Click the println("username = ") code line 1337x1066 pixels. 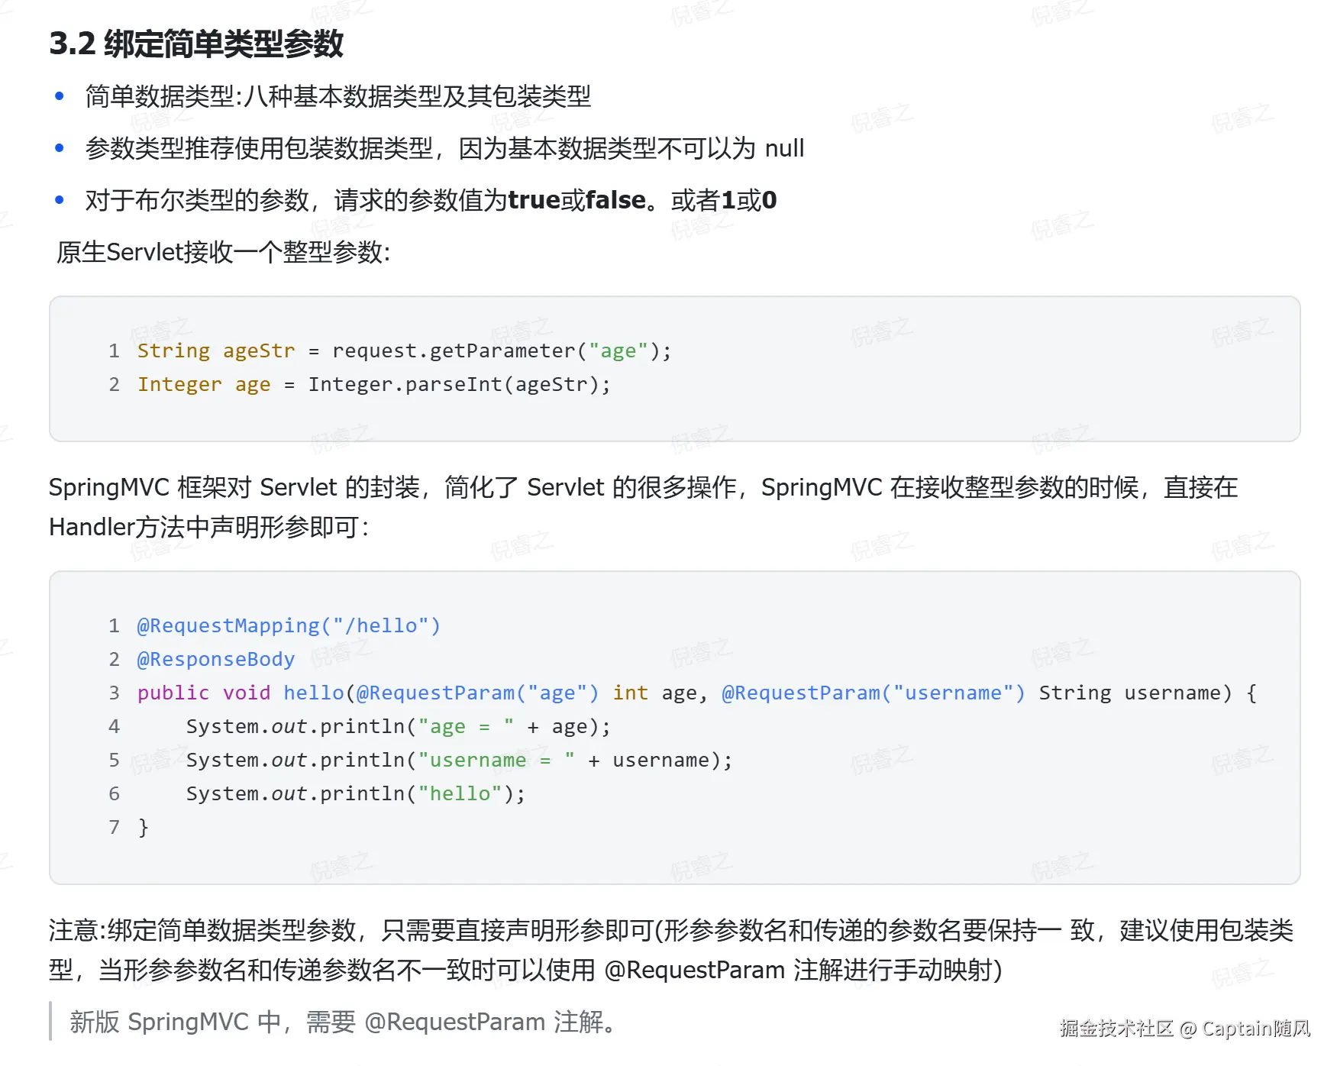(458, 761)
